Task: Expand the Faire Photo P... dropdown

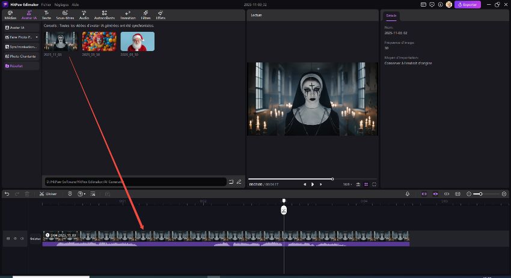Action: (x=37, y=37)
